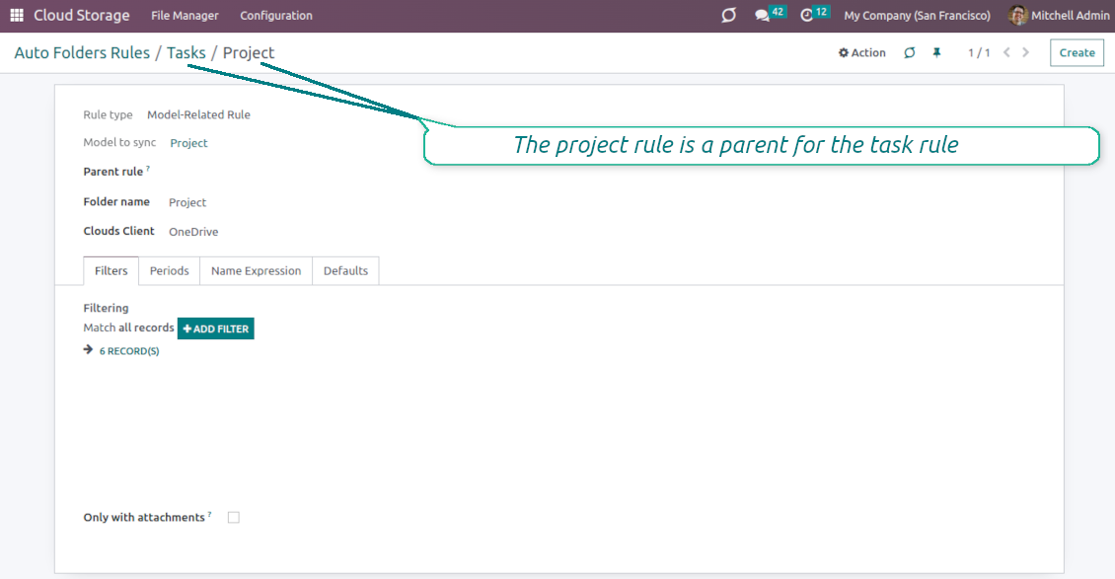The width and height of the screenshot is (1115, 579).
Task: Switch to the Periods tab
Action: 169,271
